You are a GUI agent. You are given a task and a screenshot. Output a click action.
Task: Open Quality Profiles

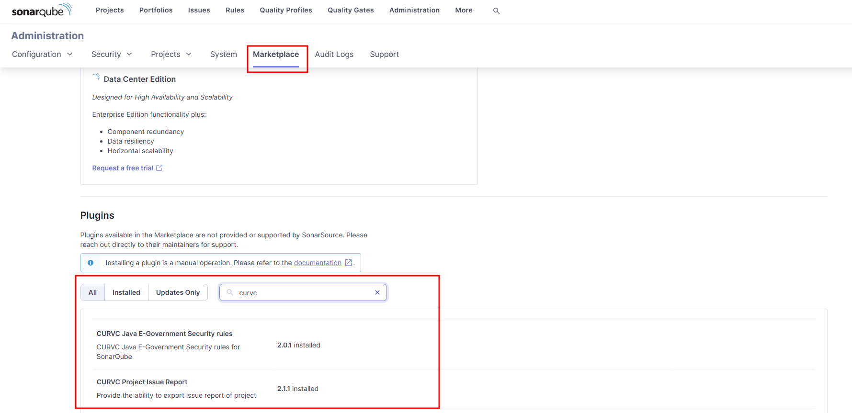(x=286, y=10)
